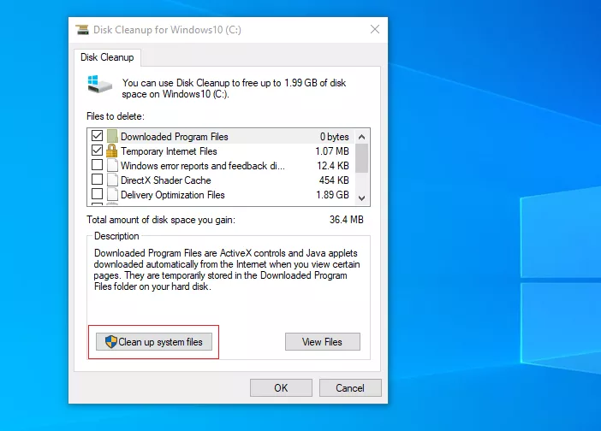Dismiss dialog with Cancel button

350,388
